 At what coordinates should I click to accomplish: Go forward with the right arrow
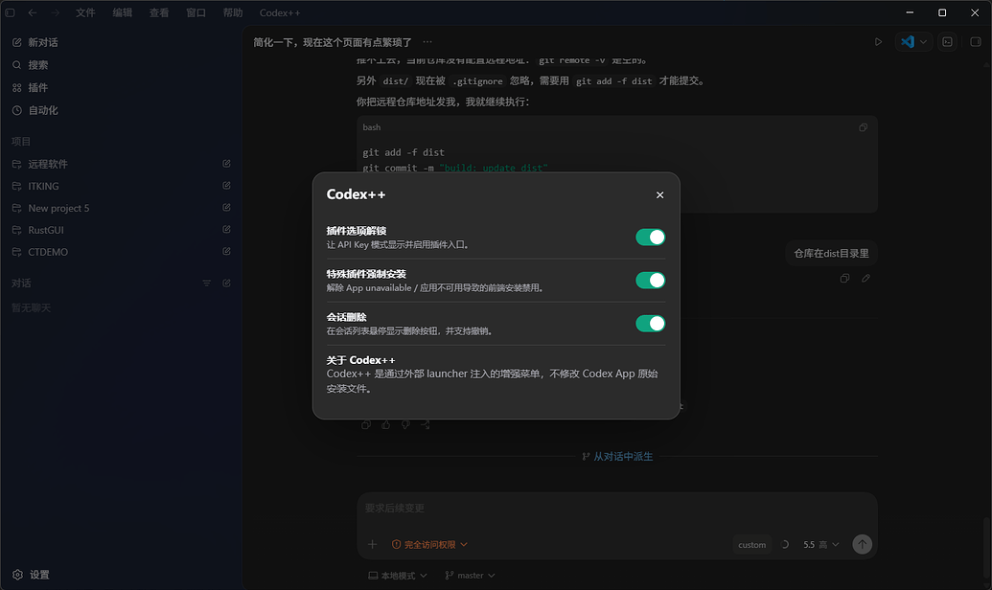(55, 12)
